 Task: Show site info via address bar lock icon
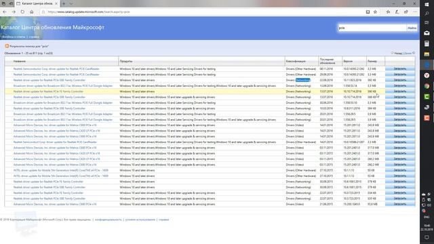pos(43,12)
